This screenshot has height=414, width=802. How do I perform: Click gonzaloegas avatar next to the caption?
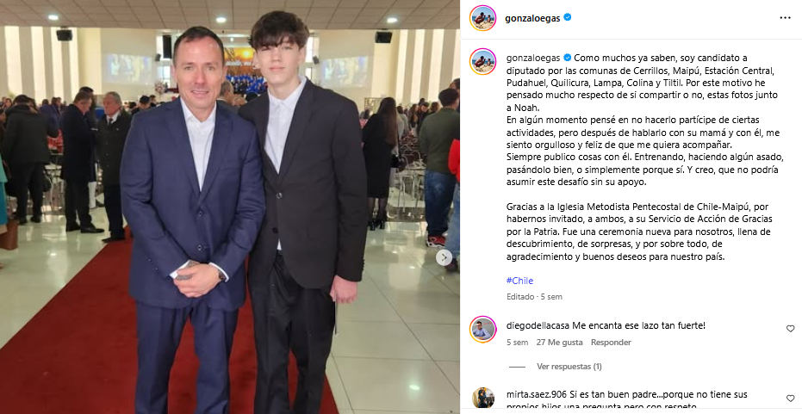click(482, 61)
